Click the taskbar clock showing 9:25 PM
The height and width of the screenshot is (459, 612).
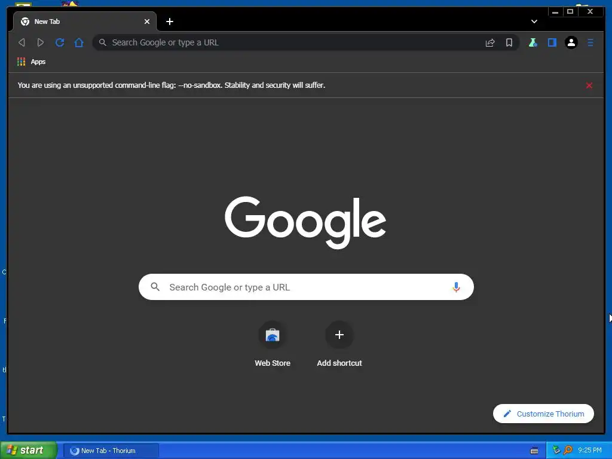(x=590, y=451)
